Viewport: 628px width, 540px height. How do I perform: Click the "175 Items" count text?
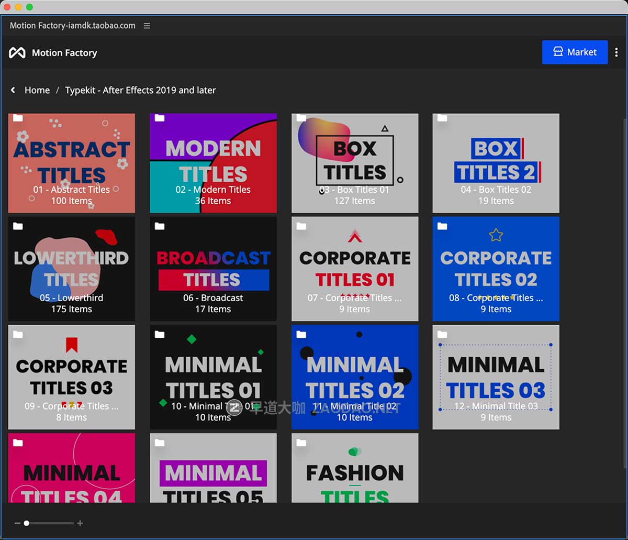click(72, 310)
